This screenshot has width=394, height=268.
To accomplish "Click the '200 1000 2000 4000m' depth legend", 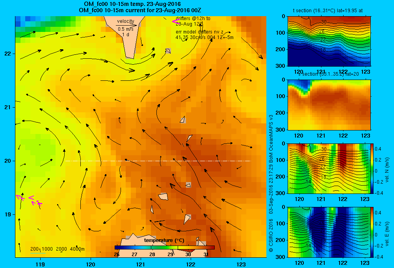I will pyautogui.click(x=58, y=249).
